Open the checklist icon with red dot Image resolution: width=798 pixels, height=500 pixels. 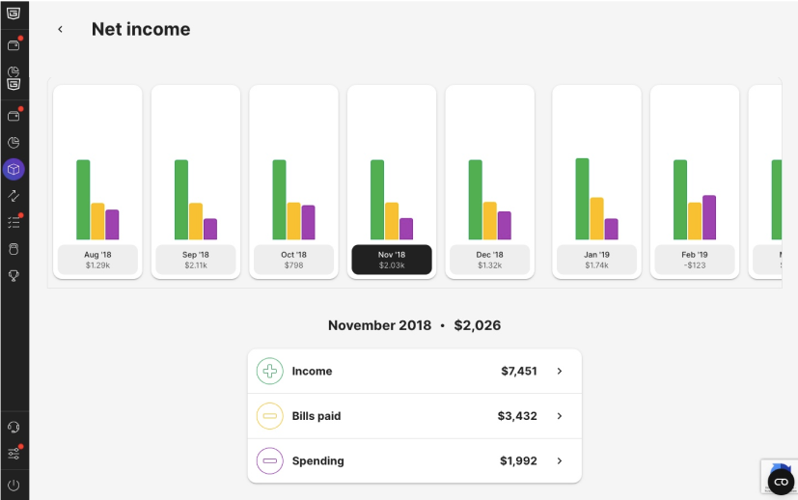coord(14,222)
